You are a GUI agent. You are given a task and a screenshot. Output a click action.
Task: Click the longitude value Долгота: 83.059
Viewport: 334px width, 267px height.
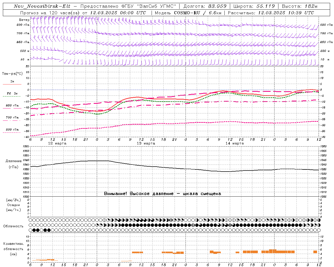coord(205,6)
